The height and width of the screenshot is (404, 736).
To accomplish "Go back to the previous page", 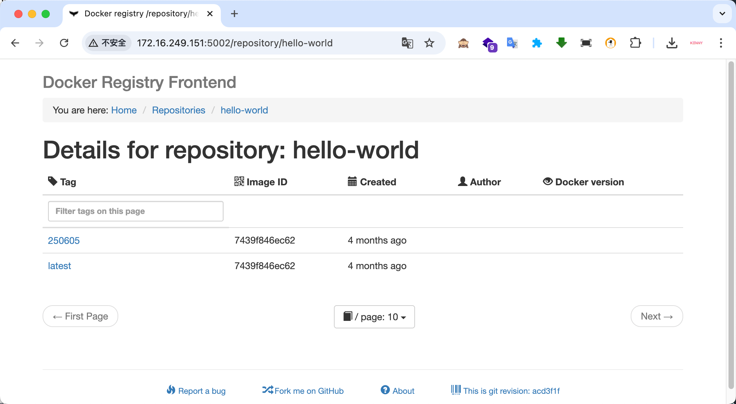I will click(15, 43).
